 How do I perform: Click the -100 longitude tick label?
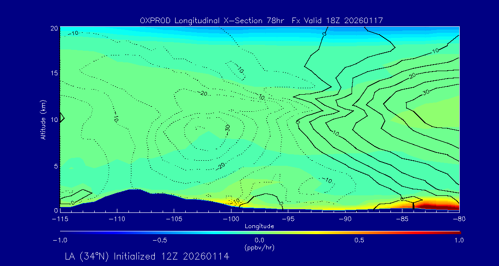click(x=231, y=219)
